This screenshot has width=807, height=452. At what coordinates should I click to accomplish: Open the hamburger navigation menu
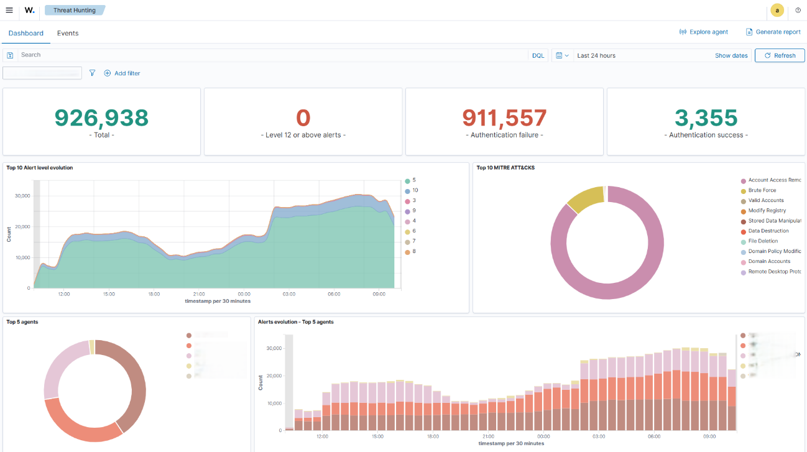[9, 10]
